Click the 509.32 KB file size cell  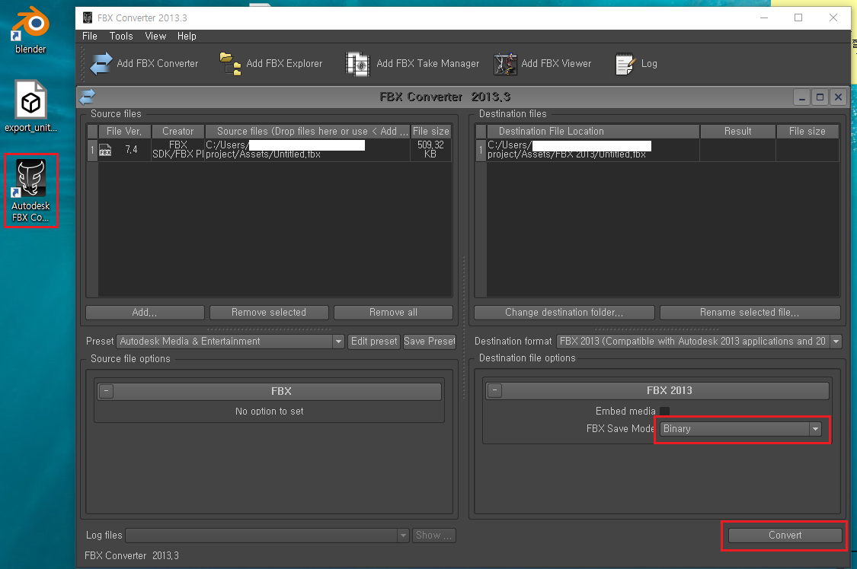point(430,150)
